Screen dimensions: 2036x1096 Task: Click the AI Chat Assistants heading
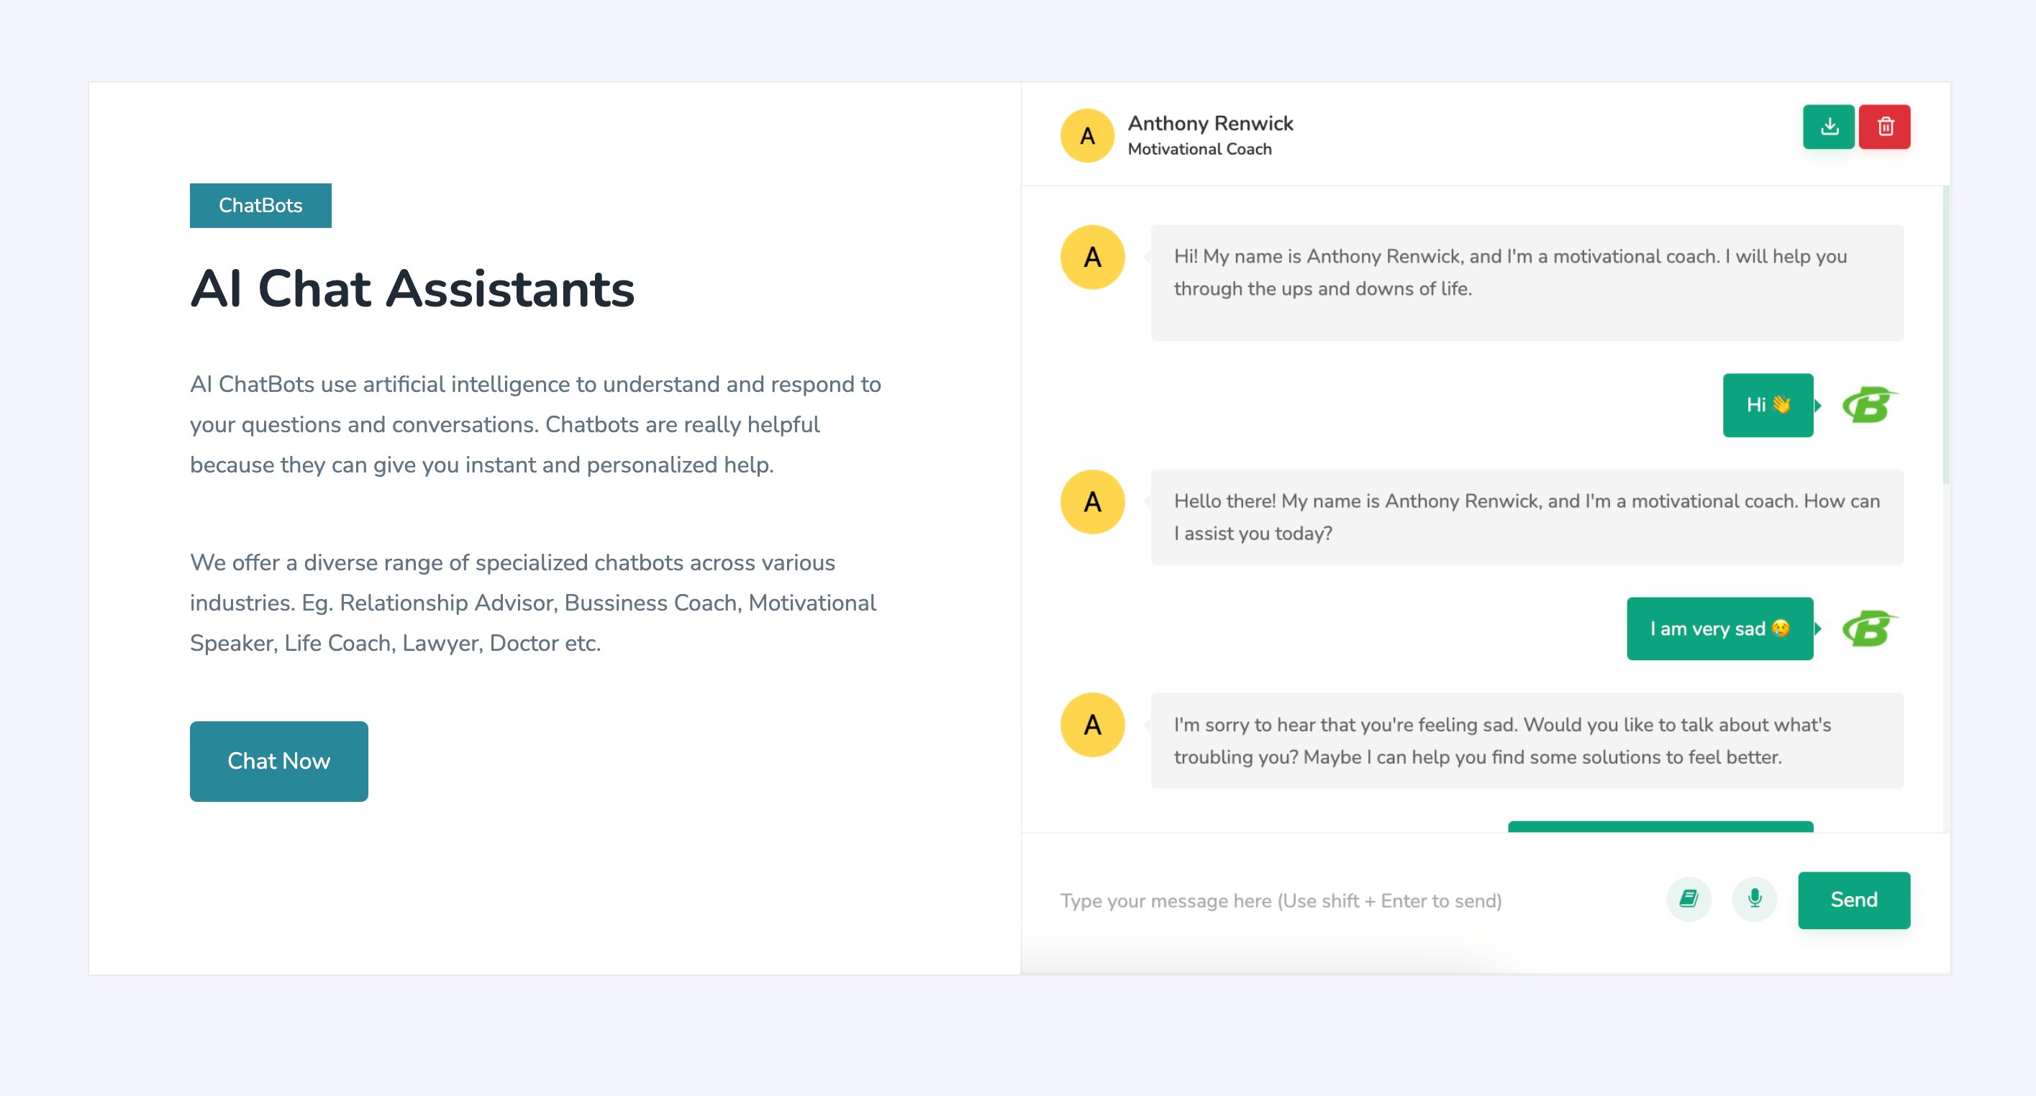[412, 289]
